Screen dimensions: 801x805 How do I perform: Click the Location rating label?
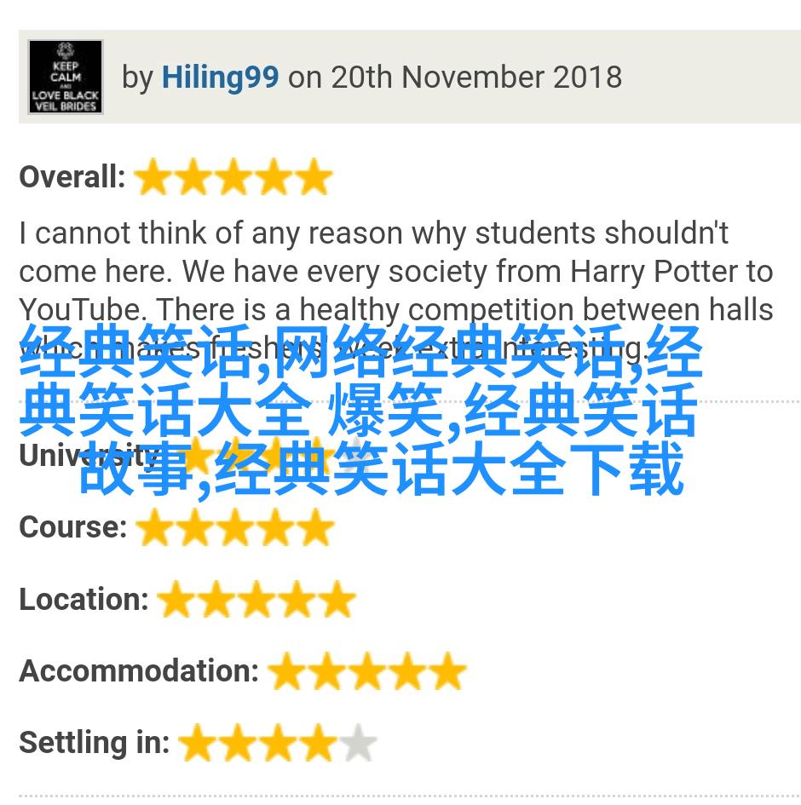click(x=84, y=599)
